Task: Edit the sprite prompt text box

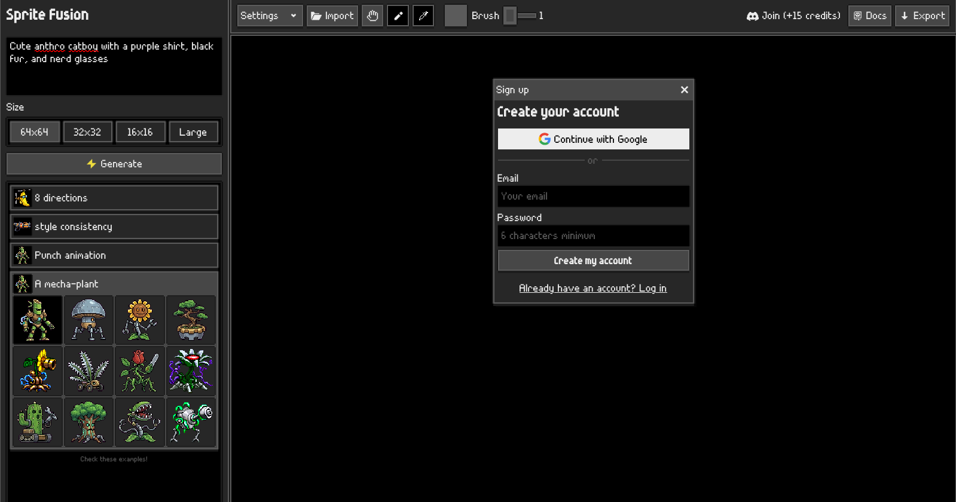Action: pyautogui.click(x=114, y=66)
